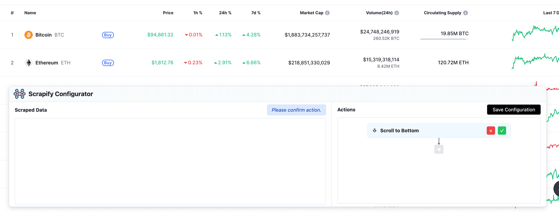Click the 19.85M BTC supply value
The image size is (559, 214).
tap(454, 34)
